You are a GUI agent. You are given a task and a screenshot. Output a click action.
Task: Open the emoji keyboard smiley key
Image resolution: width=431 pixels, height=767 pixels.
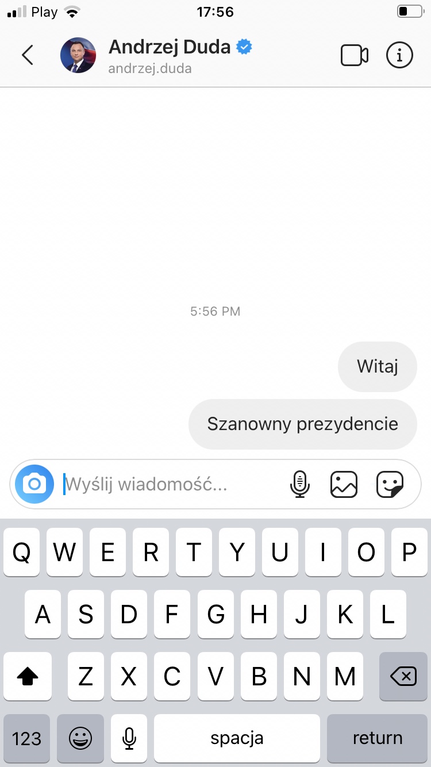point(80,738)
